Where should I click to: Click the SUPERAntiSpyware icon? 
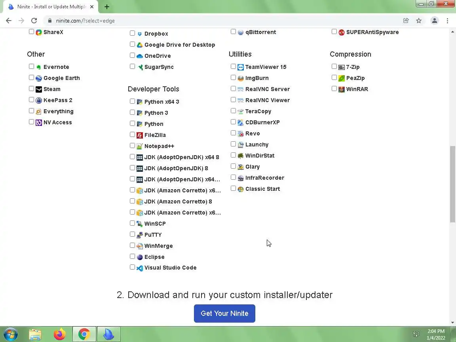tap(342, 32)
